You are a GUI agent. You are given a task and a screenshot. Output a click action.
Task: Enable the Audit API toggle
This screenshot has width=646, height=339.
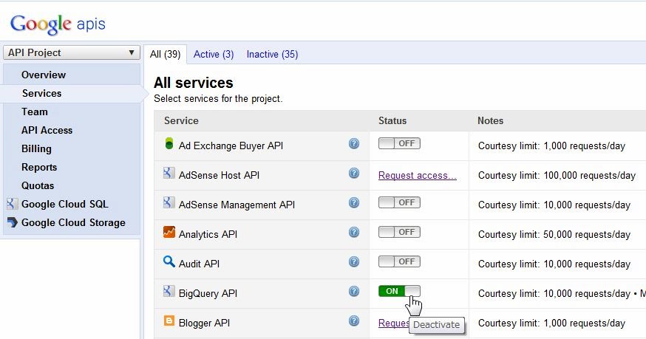point(399,261)
